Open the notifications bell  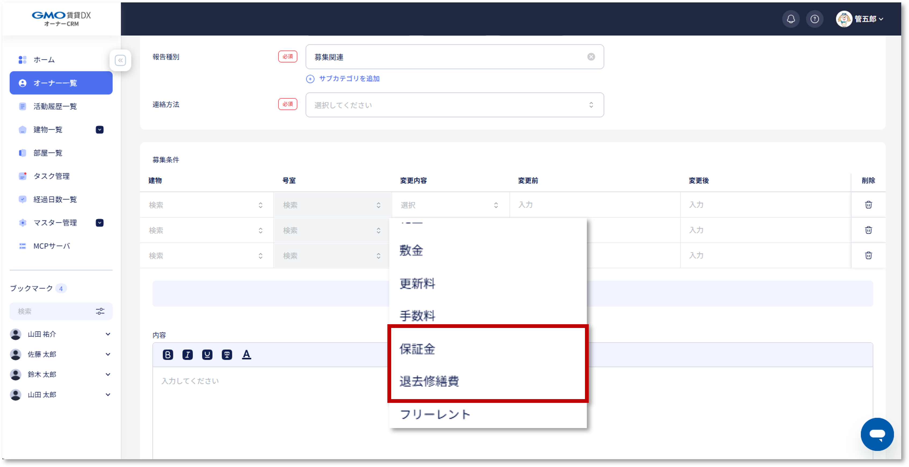[x=791, y=19]
